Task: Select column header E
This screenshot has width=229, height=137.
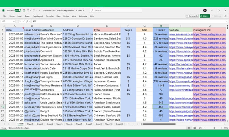Action: pyautogui.click(x=107, y=26)
